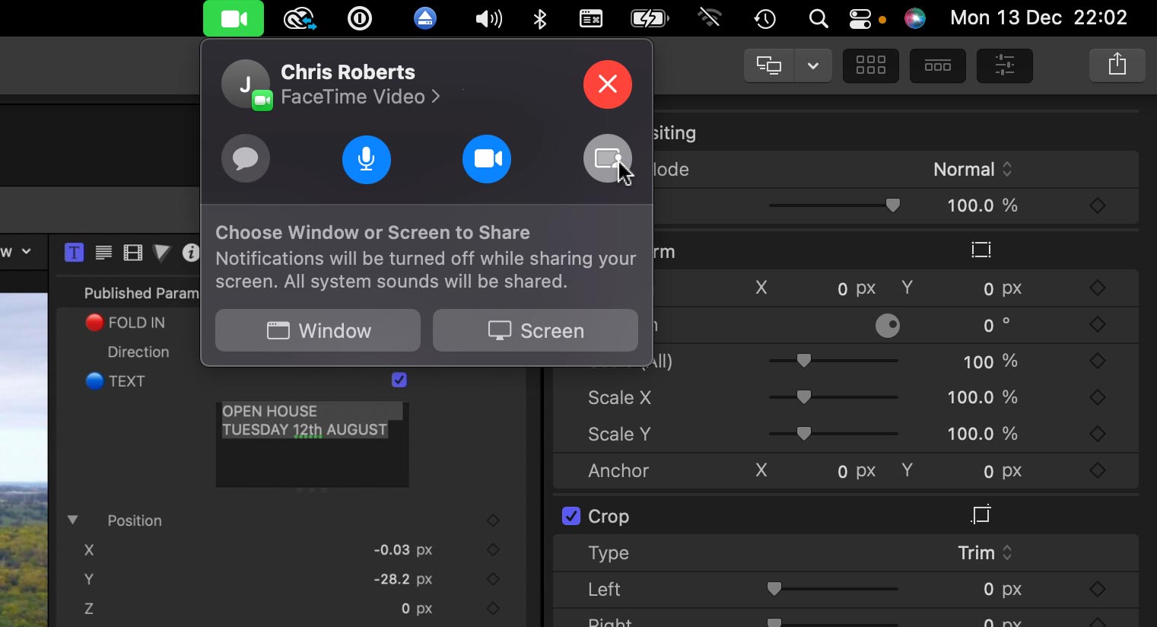Viewport: 1157px width, 627px height.
Task: Toggle the browser grid view button
Action: point(871,65)
